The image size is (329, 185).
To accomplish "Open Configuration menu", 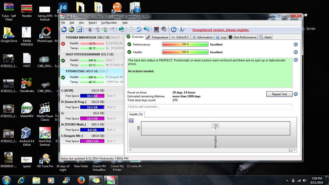I will pyautogui.click(x=109, y=23).
